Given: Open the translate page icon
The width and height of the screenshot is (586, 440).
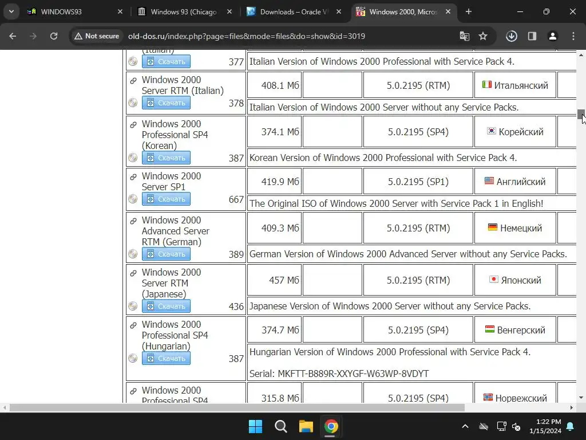Looking at the screenshot, I should (465, 36).
